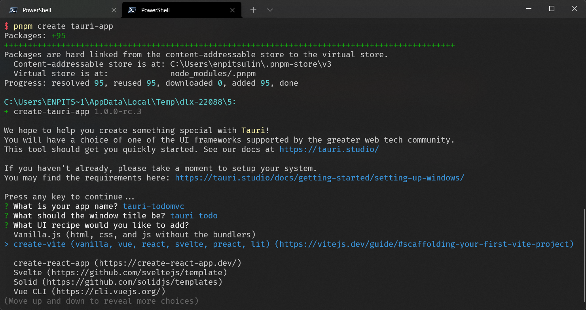Click the PowerShell icon on the inactive first tab
This screenshot has width=586, height=310.
click(x=13, y=10)
